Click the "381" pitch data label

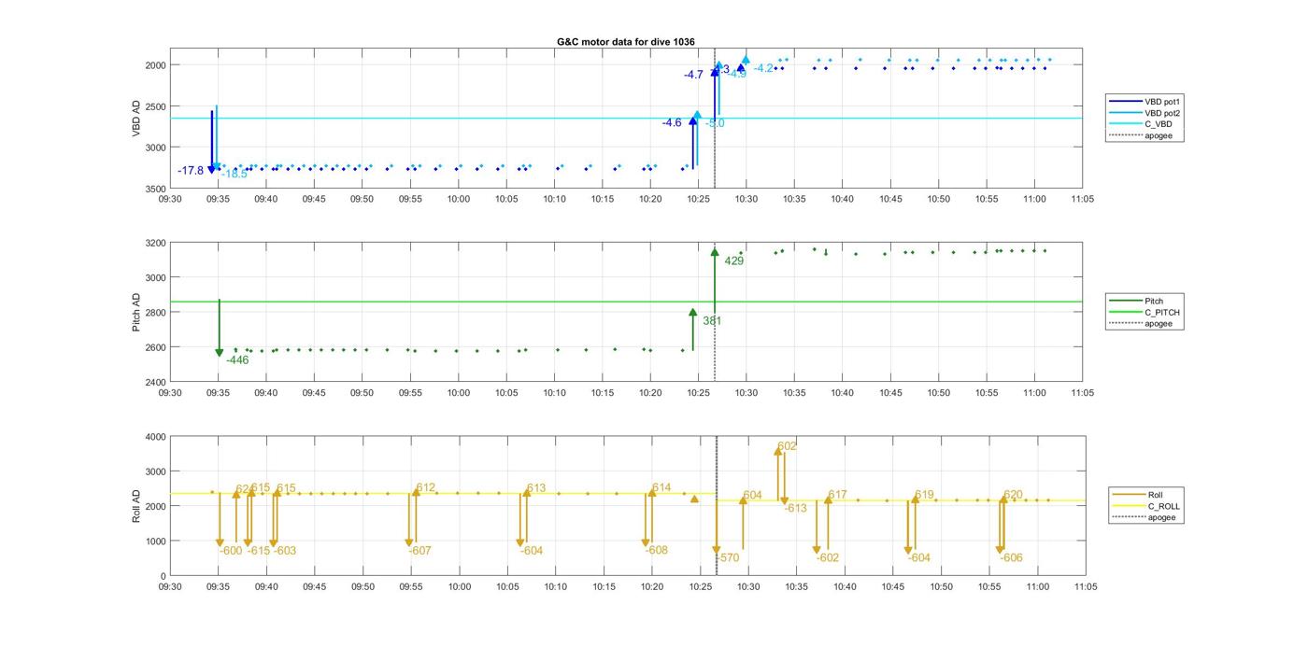coord(712,321)
